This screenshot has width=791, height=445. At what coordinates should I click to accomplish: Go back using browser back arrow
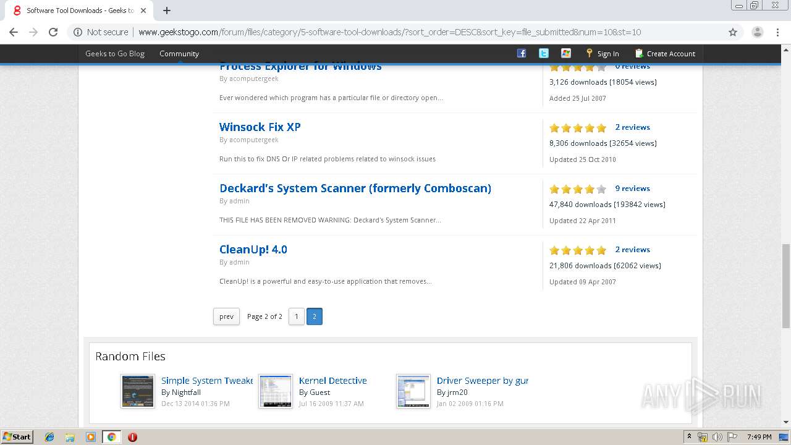pyautogui.click(x=14, y=32)
